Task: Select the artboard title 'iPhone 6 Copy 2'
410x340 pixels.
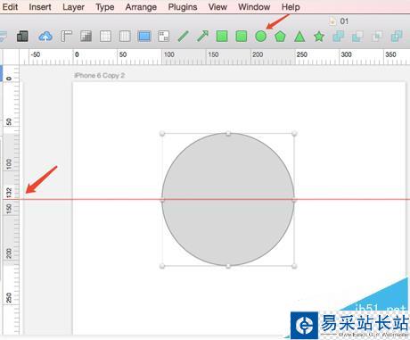Action: click(x=99, y=75)
